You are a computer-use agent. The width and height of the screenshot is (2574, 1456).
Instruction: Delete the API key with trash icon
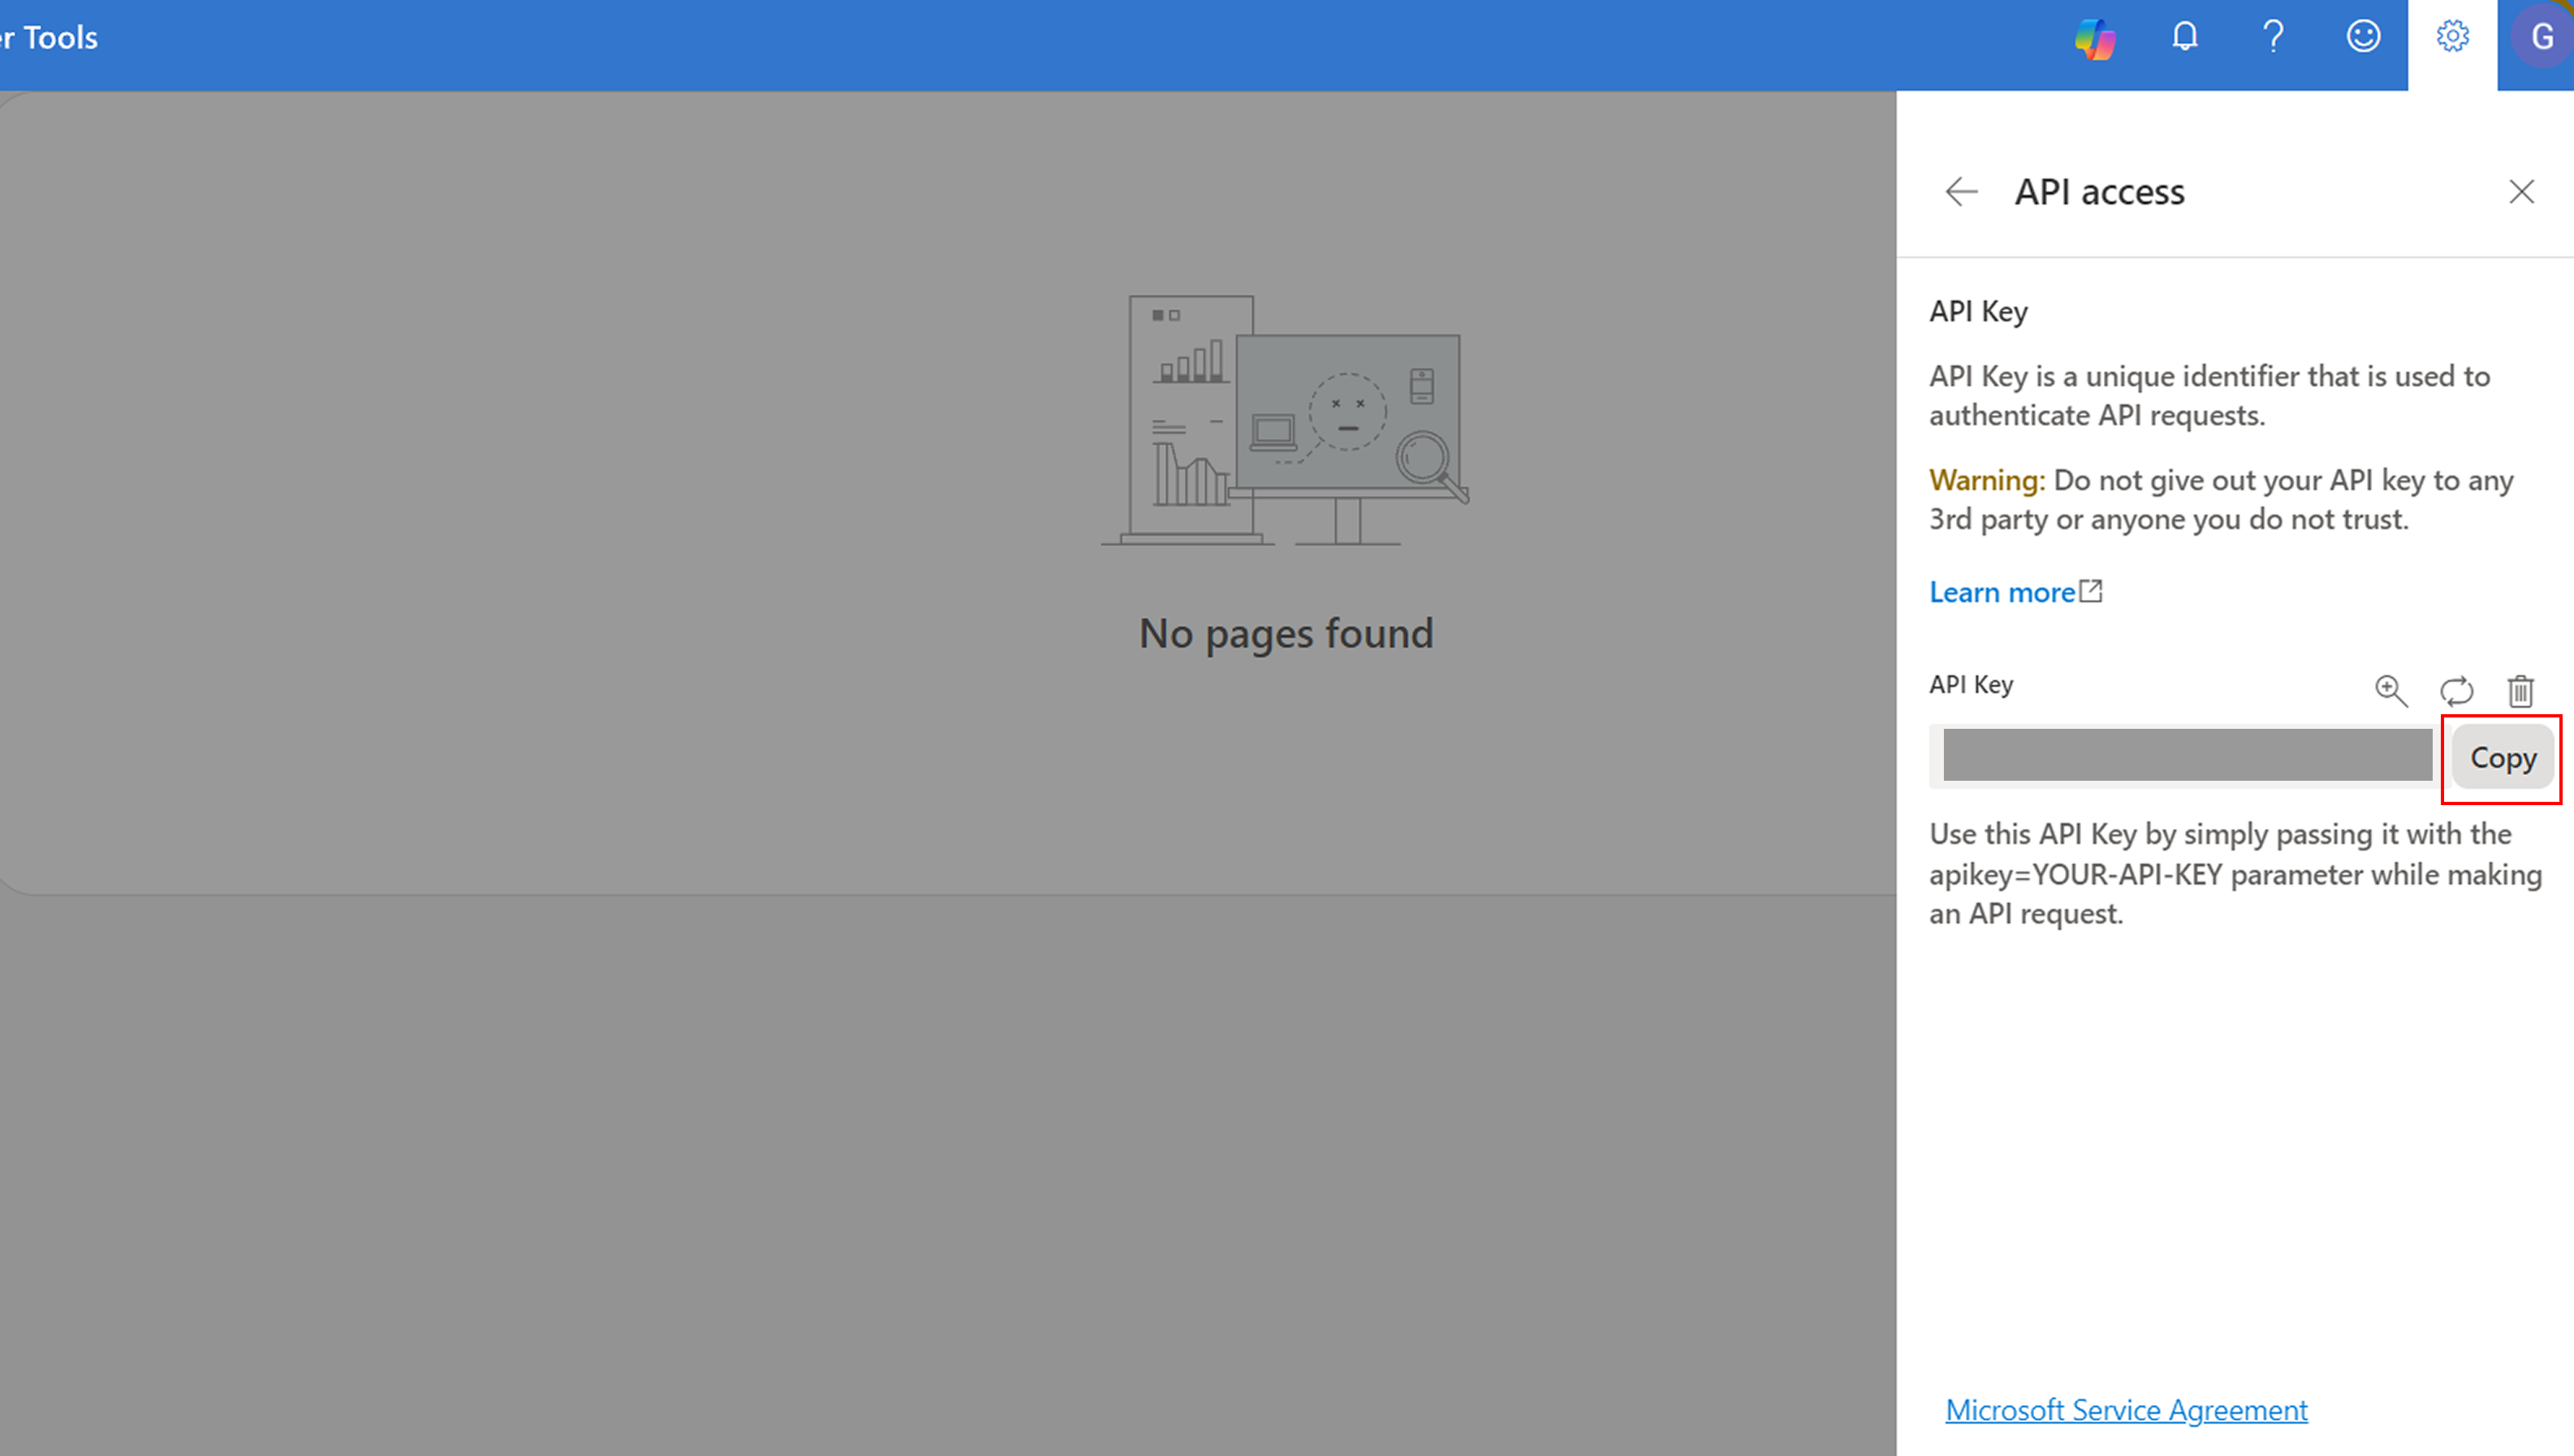(x=2520, y=690)
